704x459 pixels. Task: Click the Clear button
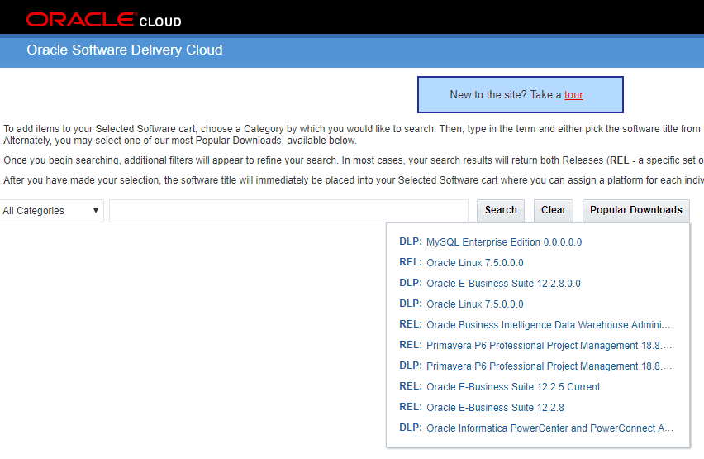click(553, 210)
